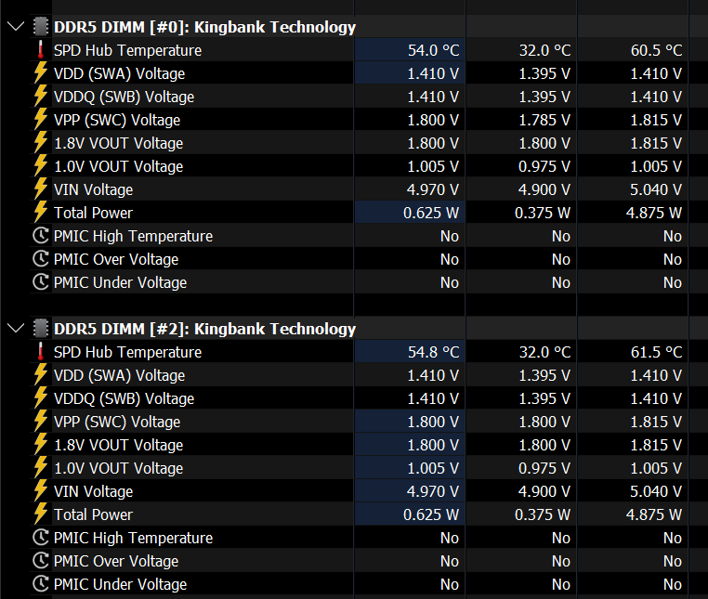This screenshot has width=708, height=599.
Task: Click 32.0 °C minimum temperature for DIMM [#0]
Action: [545, 50]
